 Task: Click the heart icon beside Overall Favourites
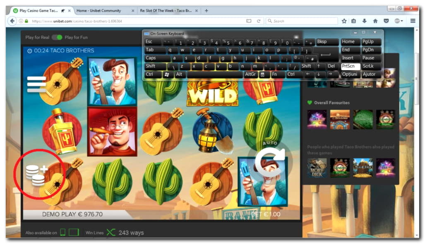point(310,103)
